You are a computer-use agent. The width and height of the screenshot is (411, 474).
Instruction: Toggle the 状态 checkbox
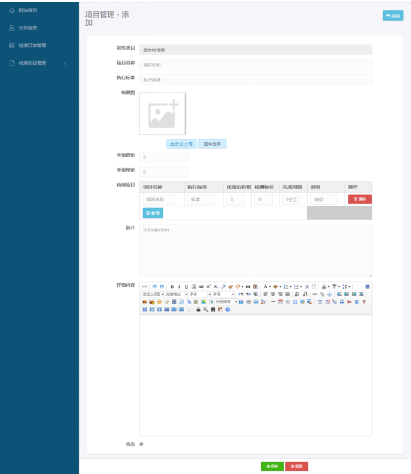[142, 444]
